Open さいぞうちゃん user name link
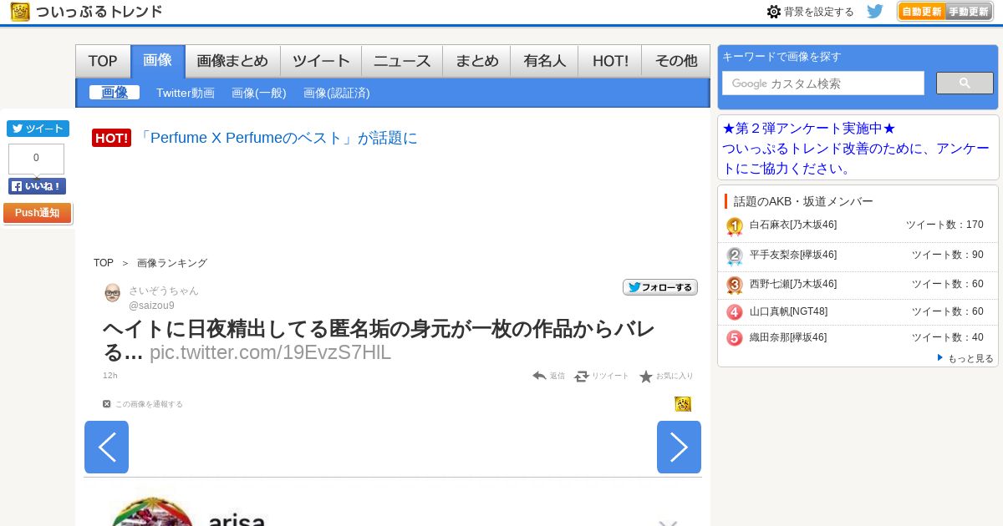Viewport: 1003px width, 526px height. [164, 291]
